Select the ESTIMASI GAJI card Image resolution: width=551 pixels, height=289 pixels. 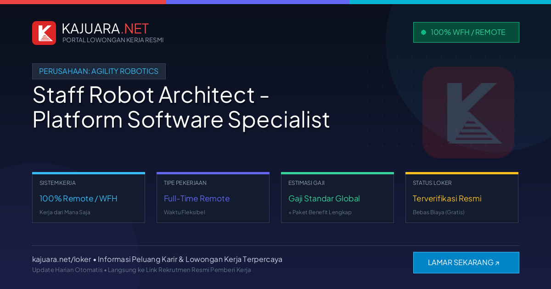pos(337,198)
